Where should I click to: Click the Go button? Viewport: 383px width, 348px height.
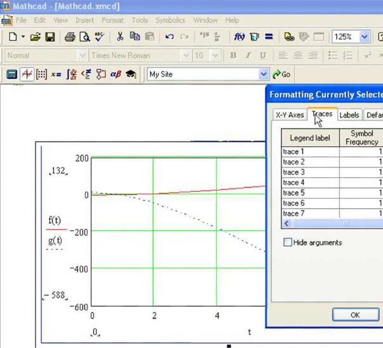pos(282,74)
